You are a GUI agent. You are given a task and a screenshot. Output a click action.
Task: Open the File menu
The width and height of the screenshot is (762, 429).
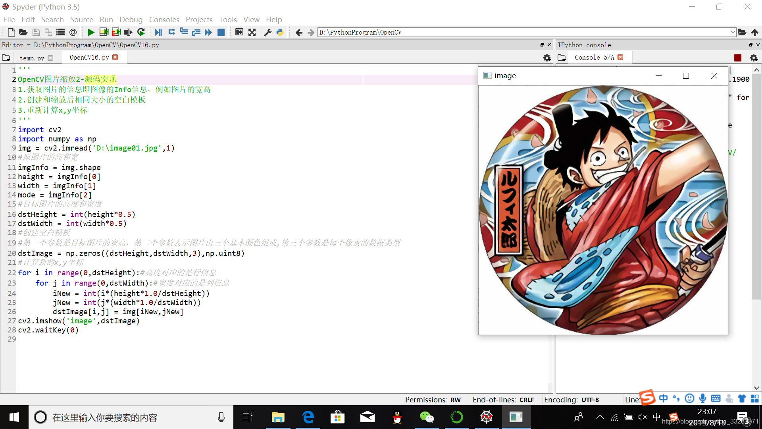point(9,19)
